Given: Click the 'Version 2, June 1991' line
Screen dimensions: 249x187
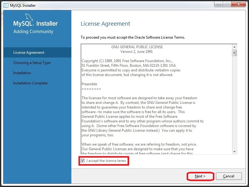Looking at the screenshot, I should tap(137, 52).
